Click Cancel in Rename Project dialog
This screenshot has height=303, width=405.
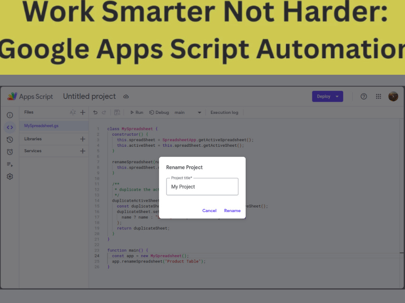pos(209,210)
